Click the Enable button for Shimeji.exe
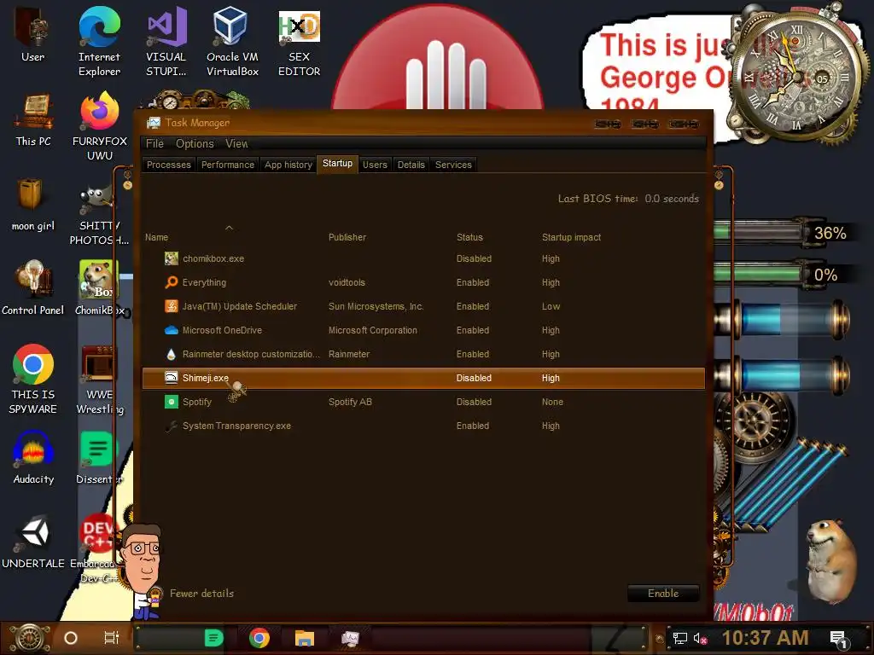874x655 pixels. click(663, 594)
